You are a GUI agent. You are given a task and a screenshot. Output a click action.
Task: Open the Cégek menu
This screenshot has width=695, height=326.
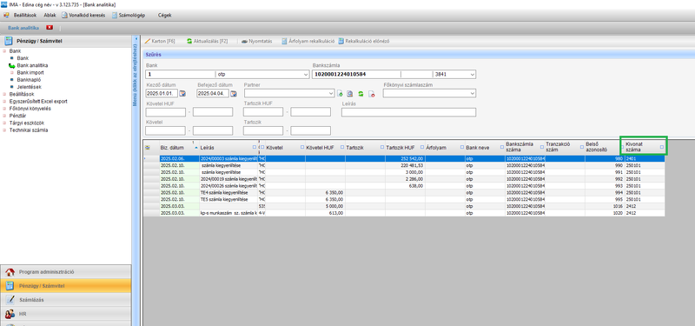click(x=165, y=15)
